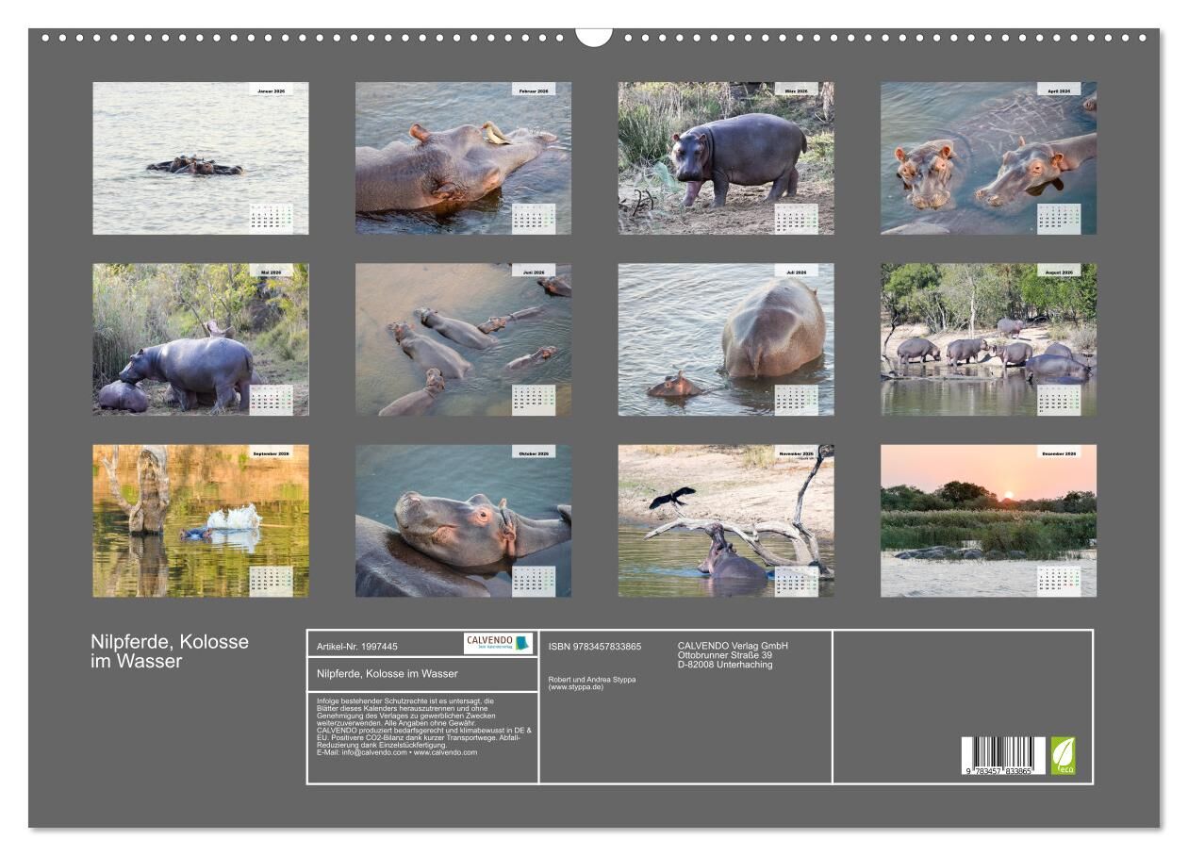Image resolution: width=1188 pixels, height=856 pixels.
Task: Click the CALVENDO Verlag GmbH address block
Action: click(732, 655)
